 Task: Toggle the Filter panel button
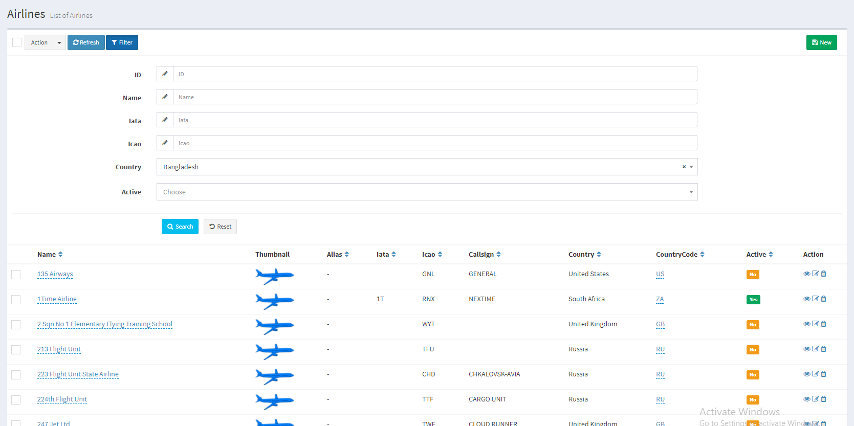[122, 42]
